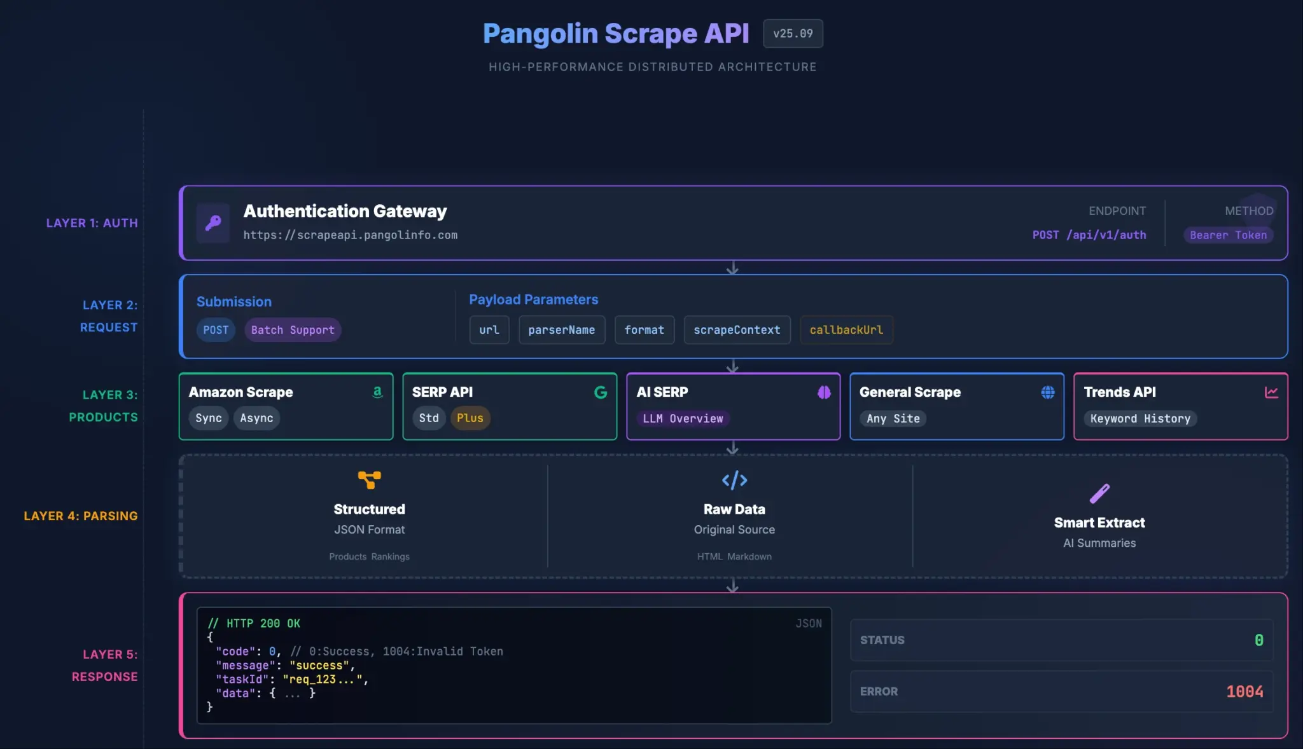
Task: Click the pen icon above Smart Extract
Action: [x=1099, y=493]
